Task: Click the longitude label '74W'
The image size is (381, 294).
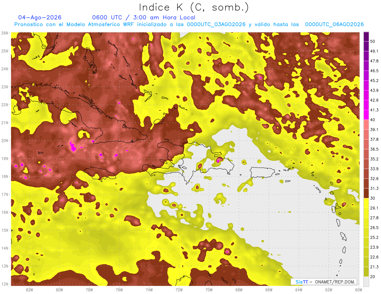Action: [x=149, y=290]
